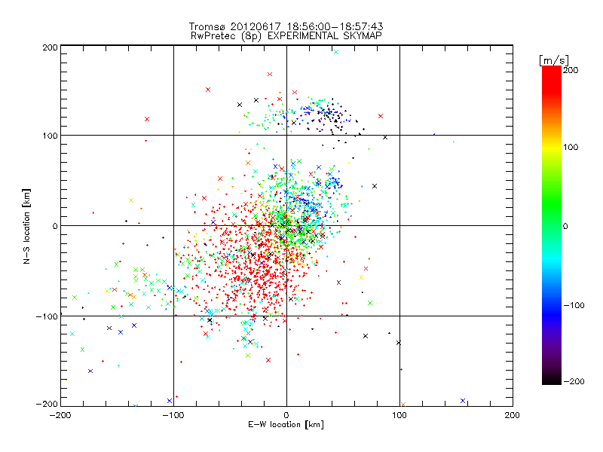Click the -100 label beside the colorbar
The image size is (603, 452).
point(574,305)
